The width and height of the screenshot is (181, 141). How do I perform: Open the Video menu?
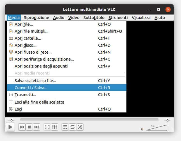click(74, 18)
